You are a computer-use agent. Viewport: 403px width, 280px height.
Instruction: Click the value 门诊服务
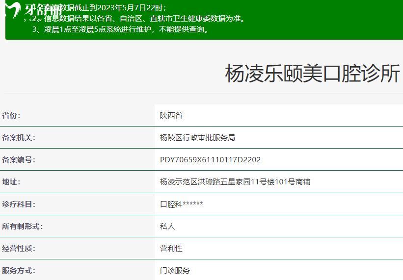tap(175, 271)
